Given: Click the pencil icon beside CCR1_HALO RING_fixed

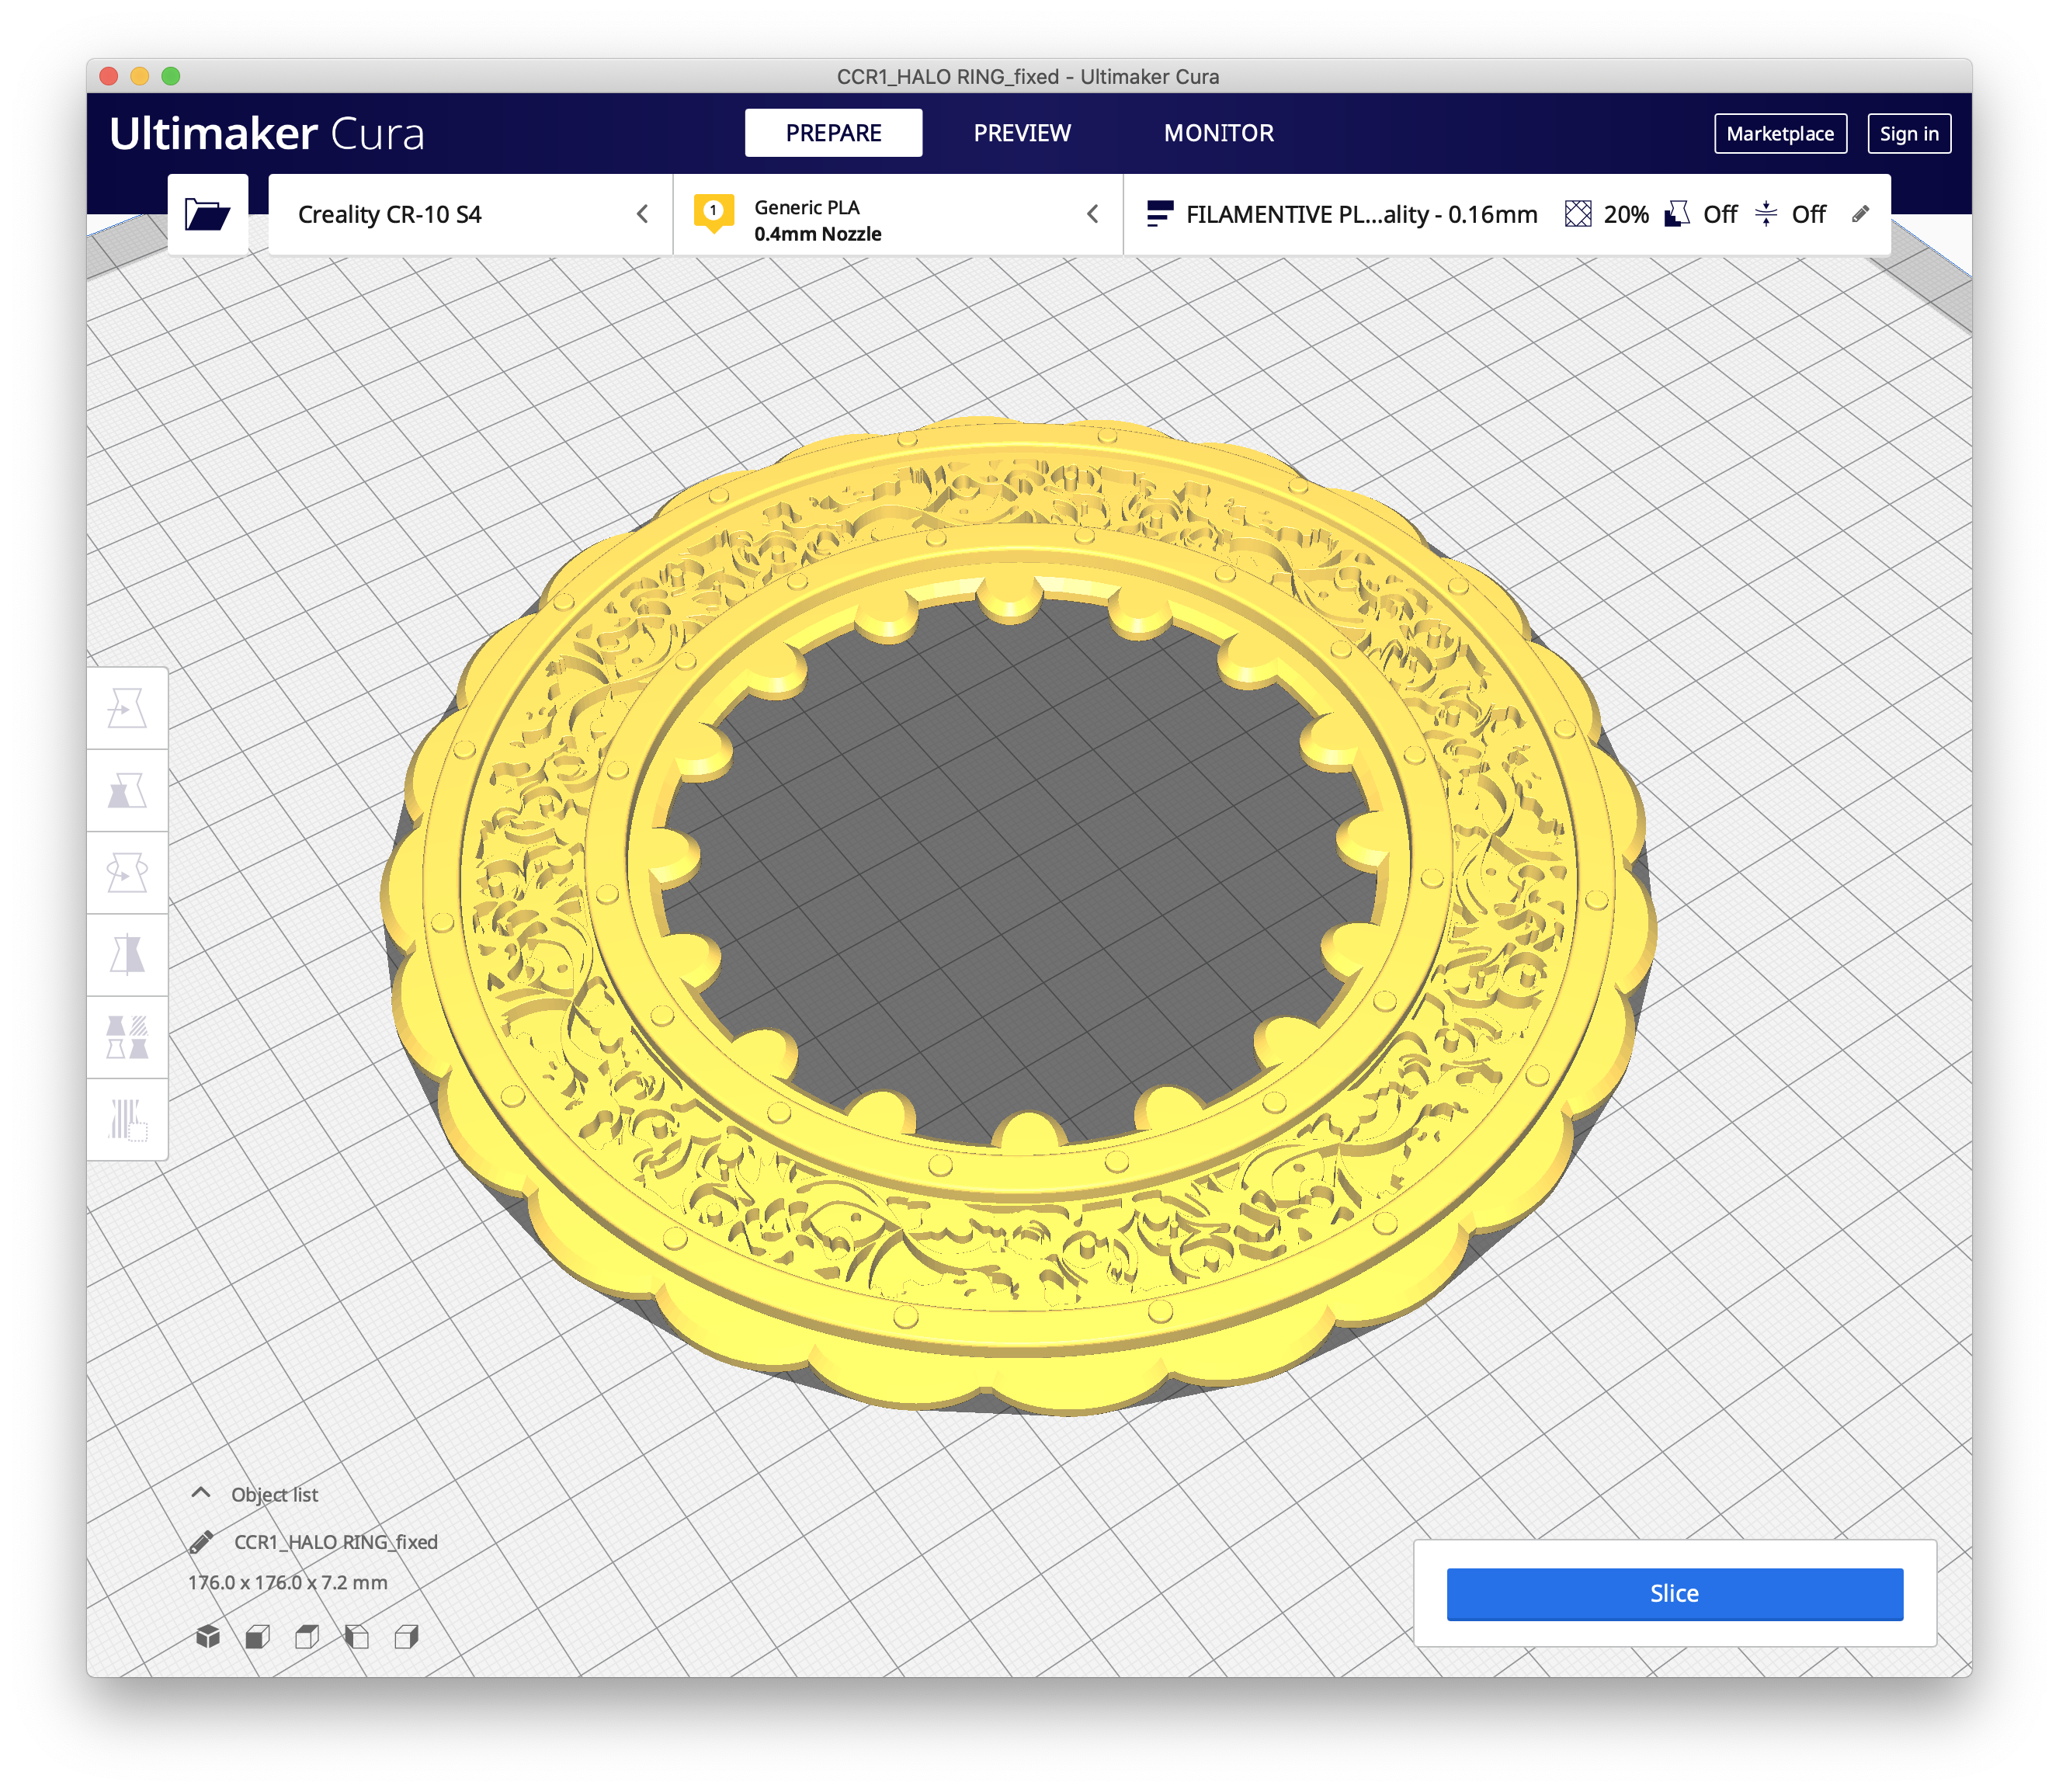Looking at the screenshot, I should pos(201,1542).
